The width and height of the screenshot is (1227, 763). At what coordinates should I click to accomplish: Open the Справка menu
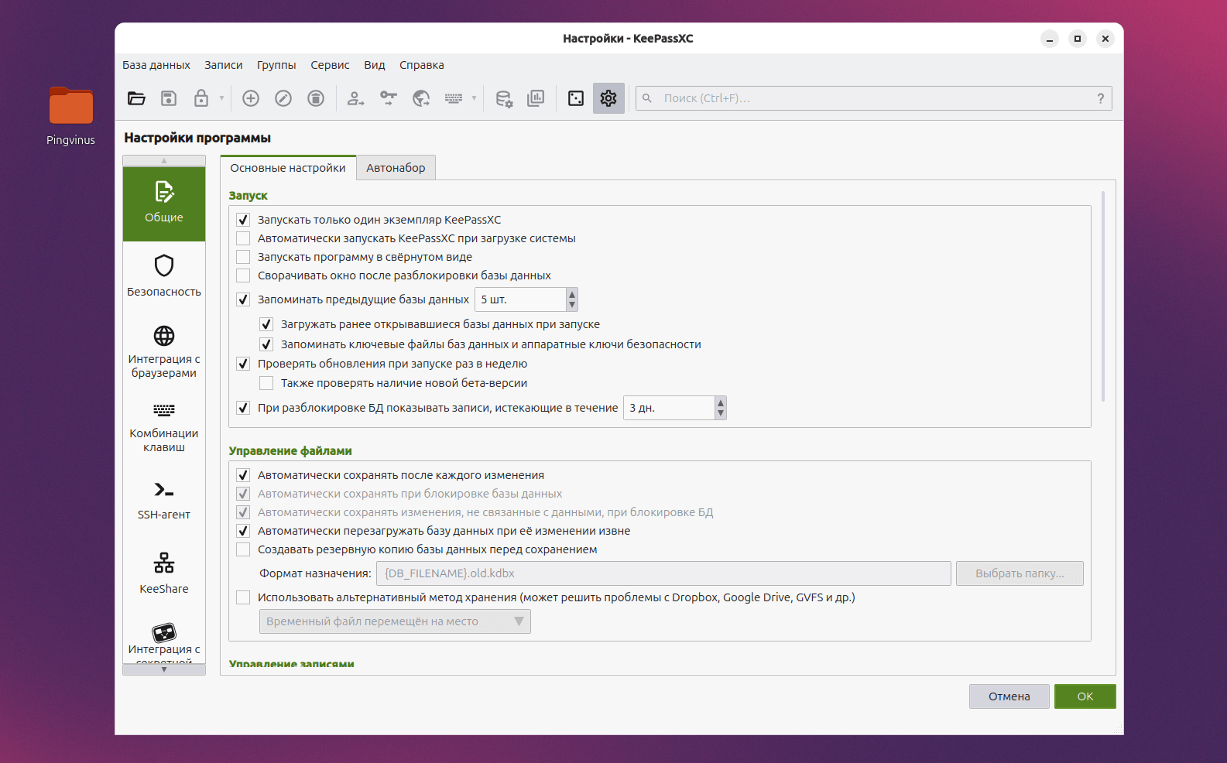click(422, 65)
